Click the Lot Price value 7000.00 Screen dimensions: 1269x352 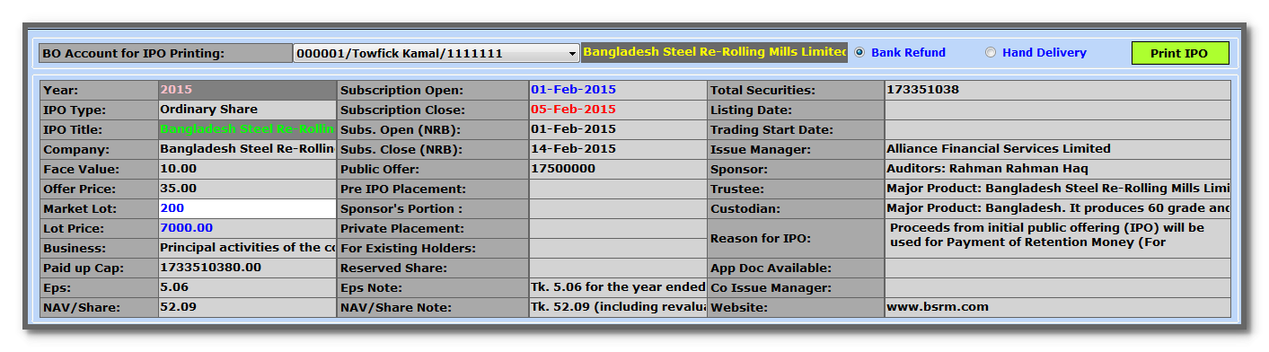247,228
